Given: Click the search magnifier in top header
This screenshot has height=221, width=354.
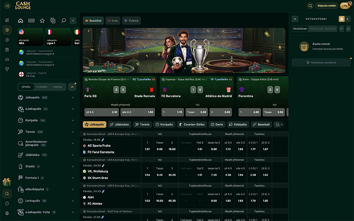Looking at the screenshot, I should pos(310,6).
